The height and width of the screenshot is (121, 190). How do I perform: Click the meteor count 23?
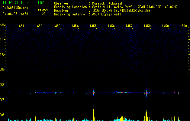[44, 14]
